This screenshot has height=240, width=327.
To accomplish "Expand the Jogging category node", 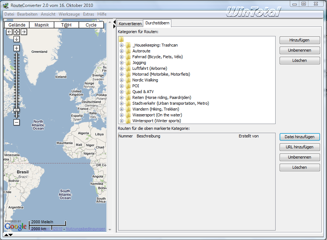I will [x=122, y=63].
